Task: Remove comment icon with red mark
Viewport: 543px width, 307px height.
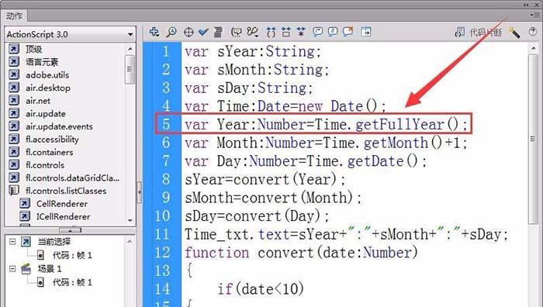Action: (348, 32)
